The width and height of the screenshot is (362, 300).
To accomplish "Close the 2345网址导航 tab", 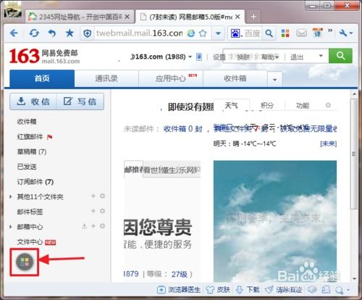I will click(x=127, y=17).
